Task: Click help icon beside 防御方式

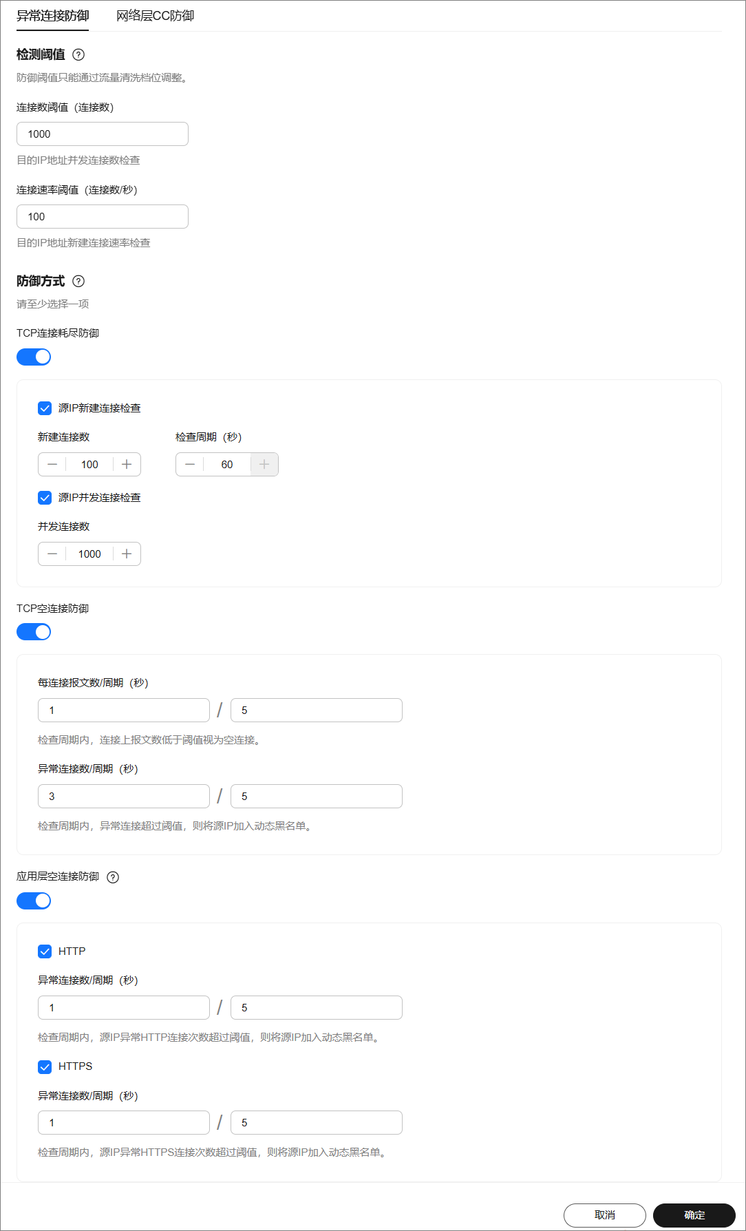Action: coord(78,281)
